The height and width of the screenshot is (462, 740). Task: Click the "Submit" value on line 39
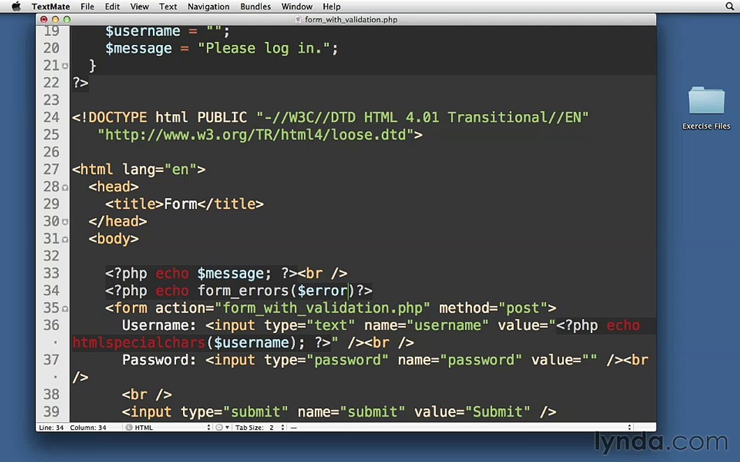coord(497,412)
